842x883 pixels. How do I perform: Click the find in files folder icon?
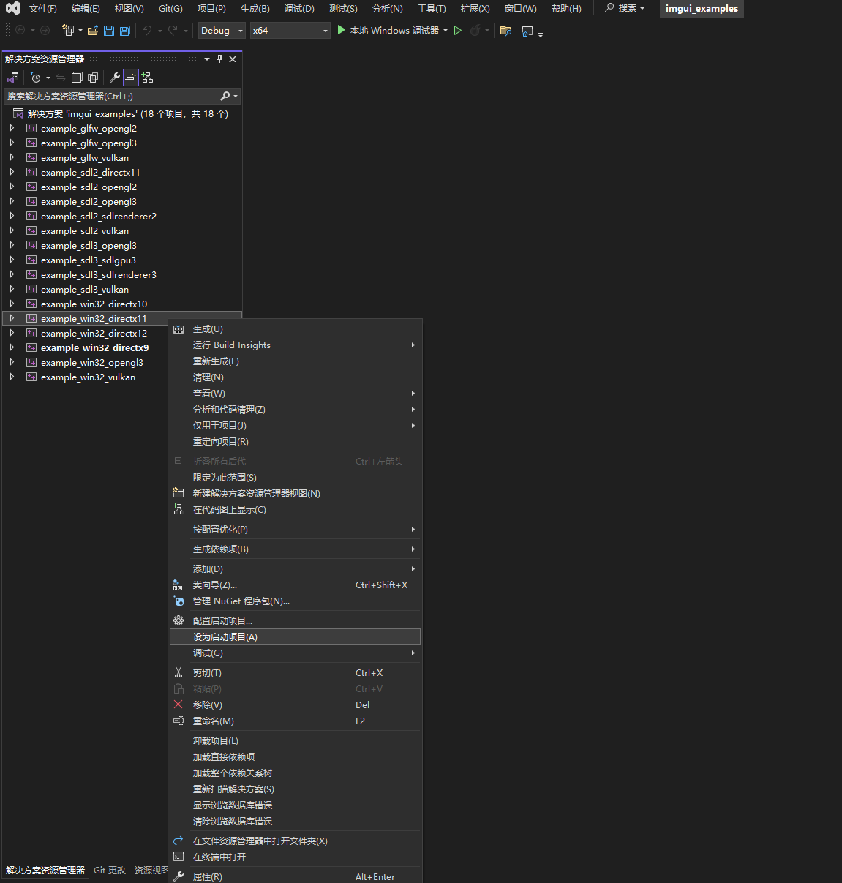pyautogui.click(x=505, y=31)
